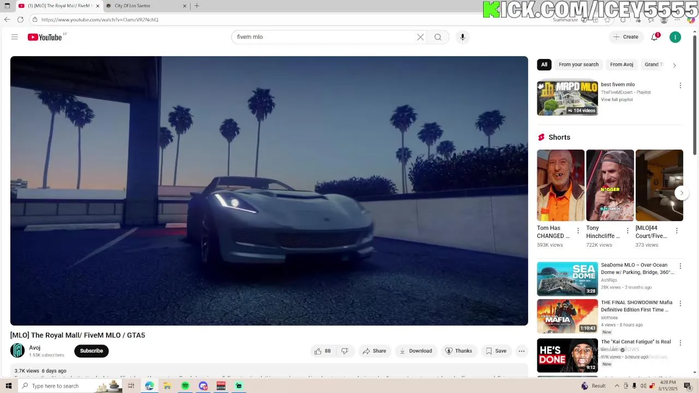View site information lock icon
This screenshot has width=699, height=393.
click(x=35, y=20)
